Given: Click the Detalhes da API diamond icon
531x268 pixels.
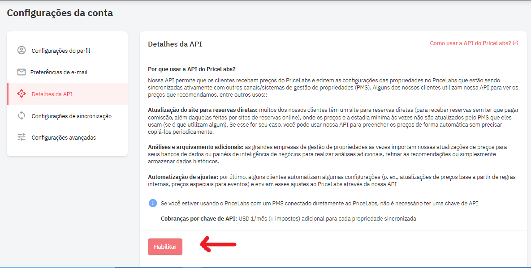Looking at the screenshot, I should click(x=22, y=94).
